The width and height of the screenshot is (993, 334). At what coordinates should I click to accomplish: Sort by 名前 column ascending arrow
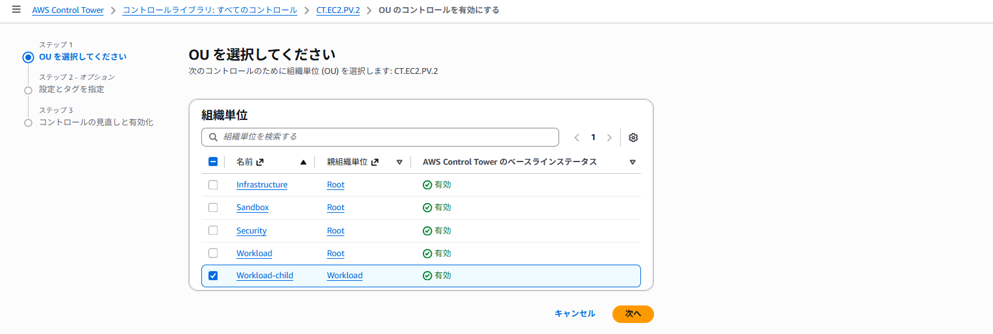(x=303, y=162)
